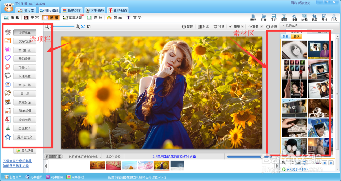Click the 导入场景 import button

[25, 151]
